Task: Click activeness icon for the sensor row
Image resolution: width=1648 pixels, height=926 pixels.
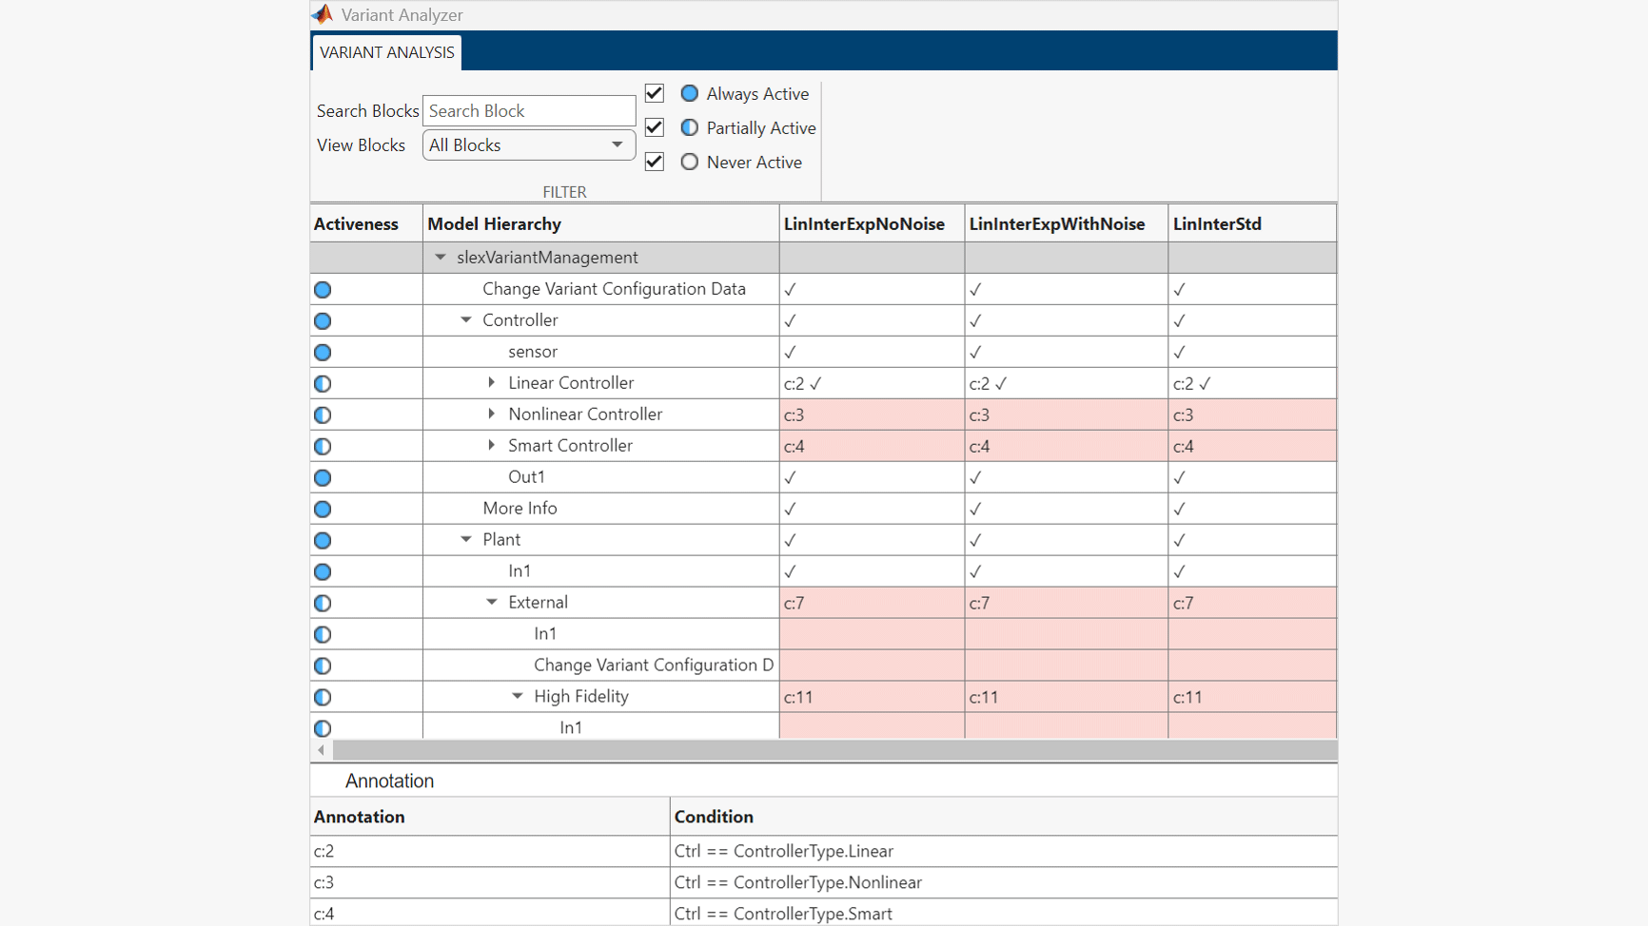Action: [323, 352]
